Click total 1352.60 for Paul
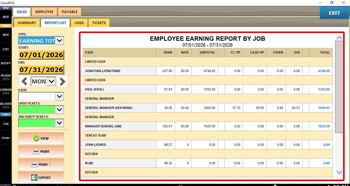Viewport: 350px width, 186px height. point(324,89)
